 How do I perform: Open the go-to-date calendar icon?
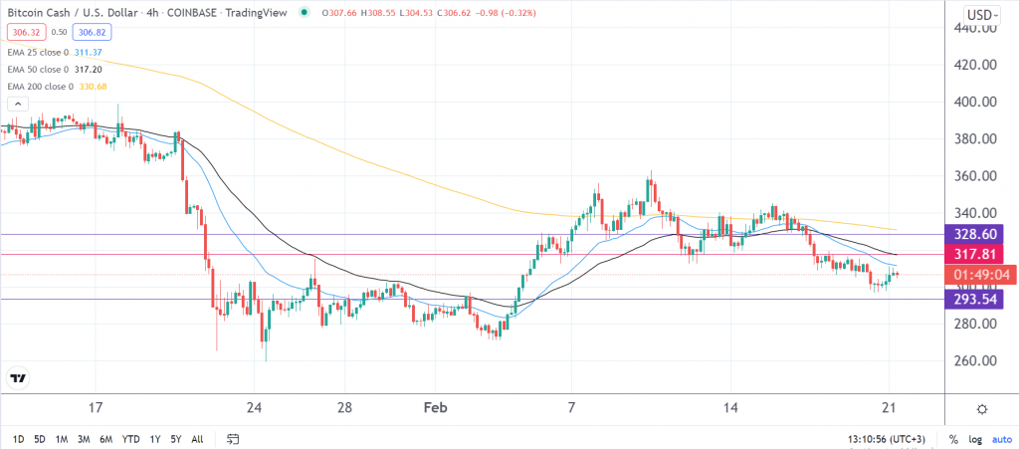(x=235, y=439)
